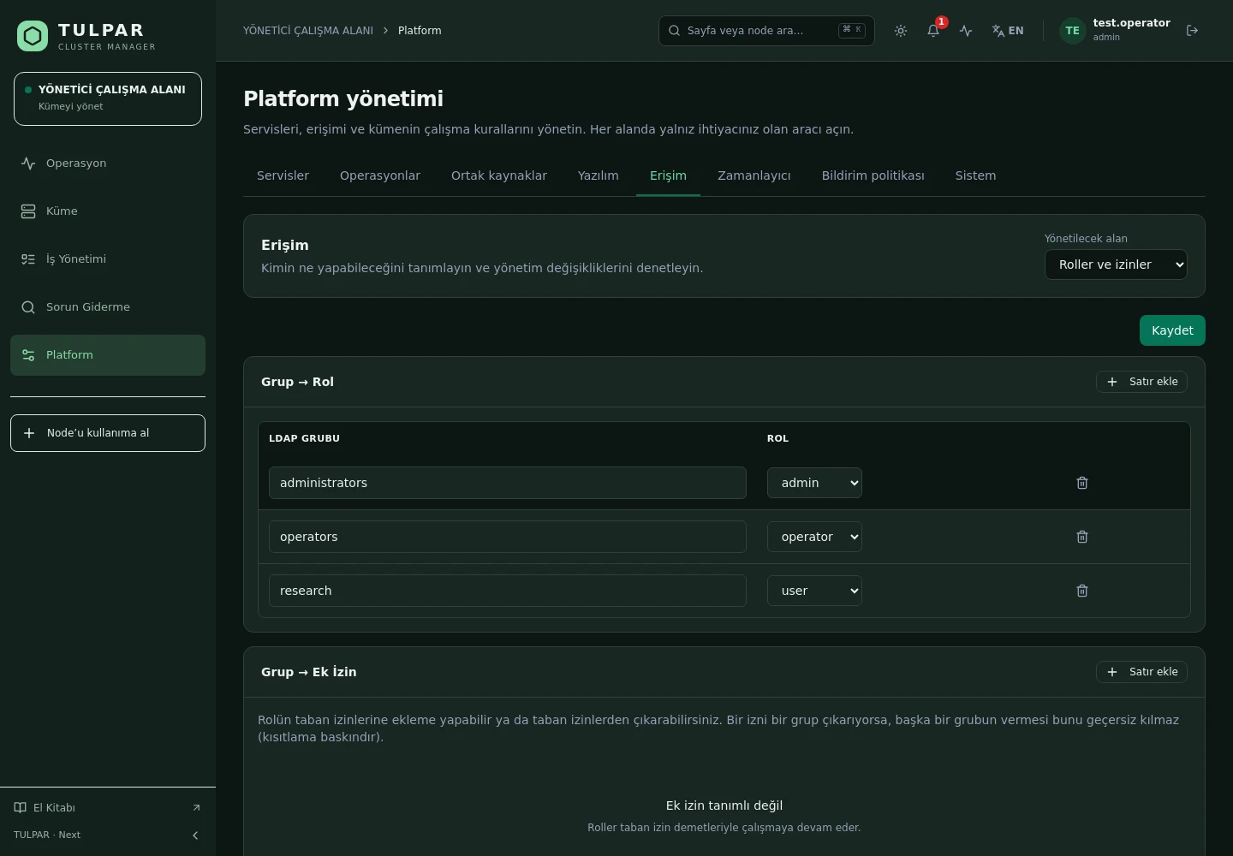Open the Yönetilecek alan dropdown
Image resolution: width=1233 pixels, height=856 pixels.
[x=1116, y=265]
